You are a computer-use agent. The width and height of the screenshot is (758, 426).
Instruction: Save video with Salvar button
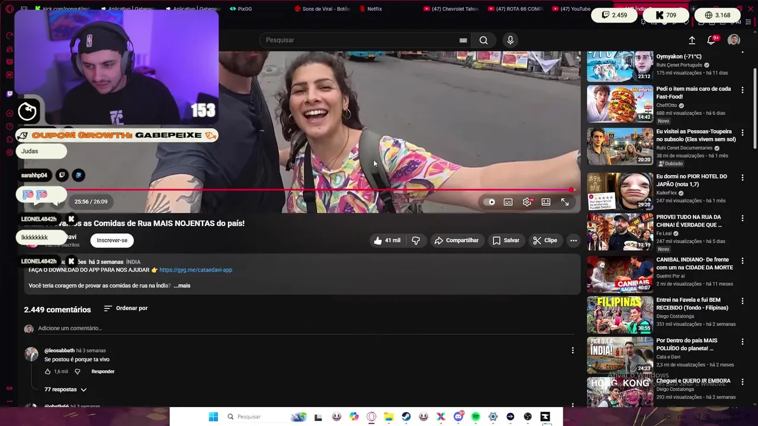click(506, 240)
